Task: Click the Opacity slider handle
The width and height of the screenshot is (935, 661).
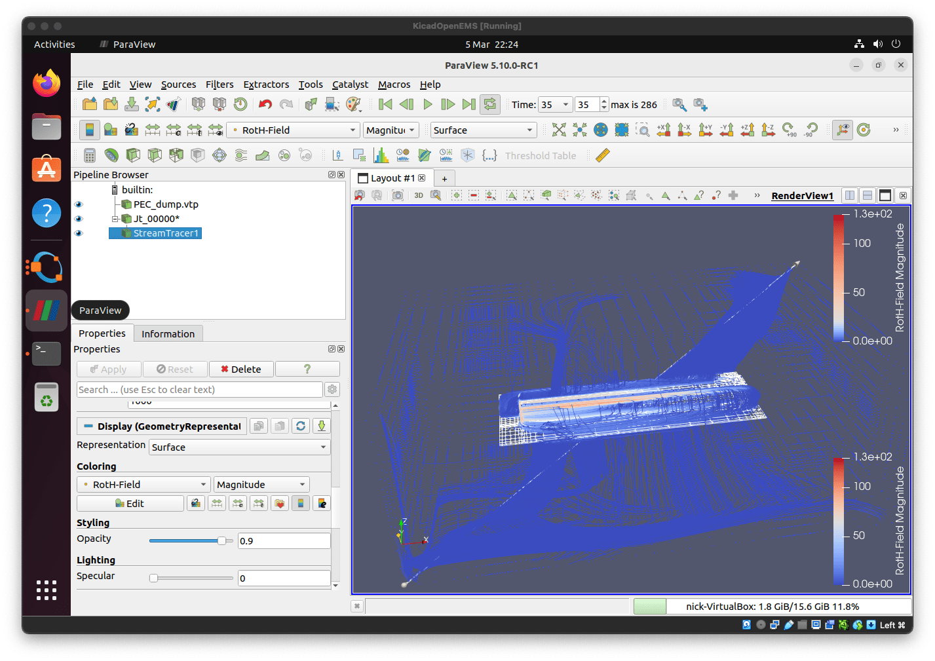Action: (222, 540)
